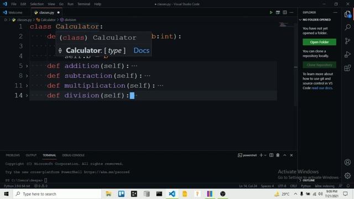Show hidden system tray icons

295,194
